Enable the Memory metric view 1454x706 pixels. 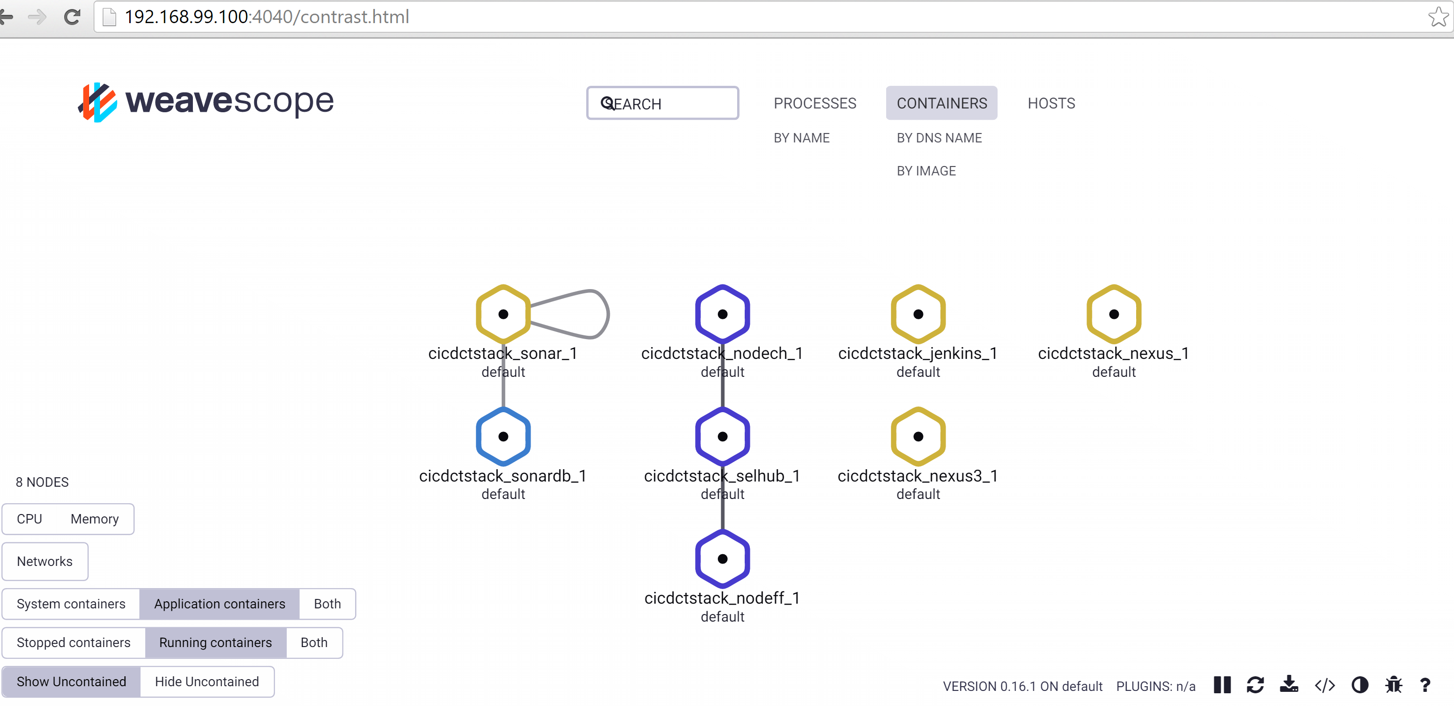[x=94, y=519]
